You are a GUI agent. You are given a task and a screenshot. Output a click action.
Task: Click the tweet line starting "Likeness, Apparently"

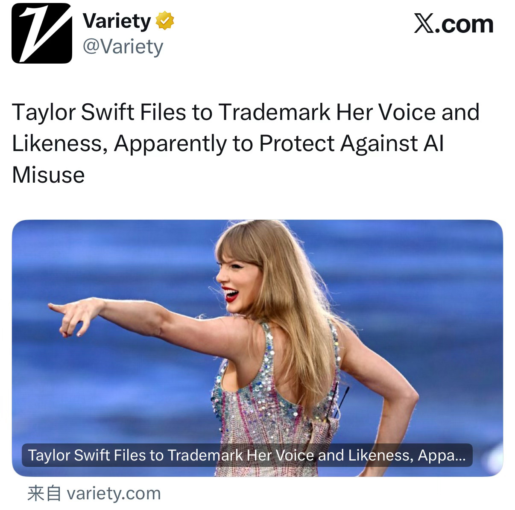click(x=228, y=143)
